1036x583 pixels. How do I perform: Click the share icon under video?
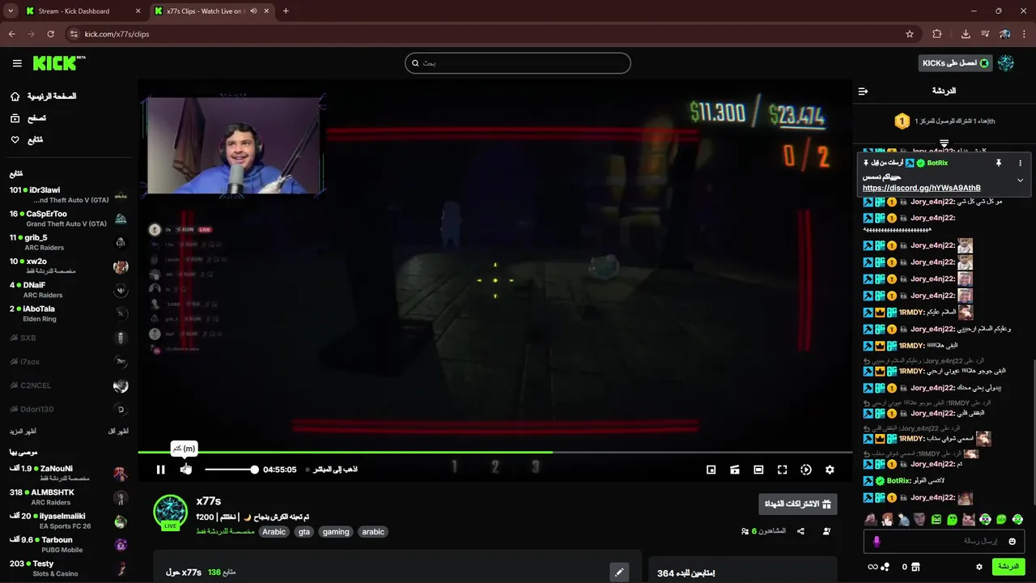tap(800, 531)
